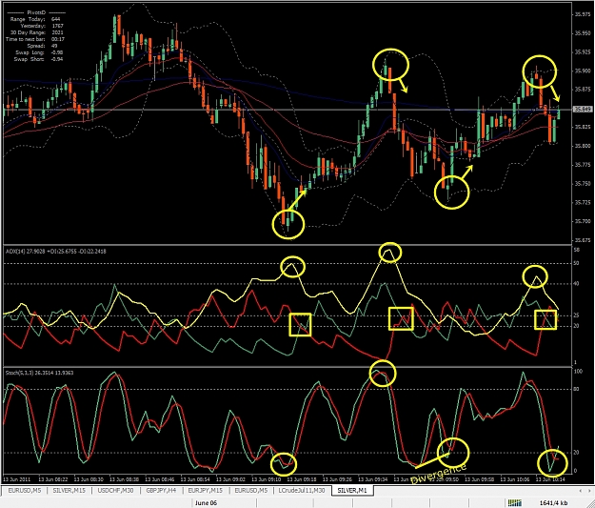Switch to the SILVER,M15 chart tab

[69, 491]
